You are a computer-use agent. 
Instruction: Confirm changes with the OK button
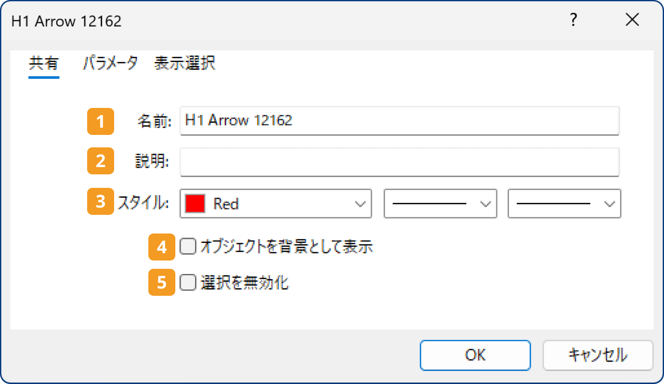475,355
